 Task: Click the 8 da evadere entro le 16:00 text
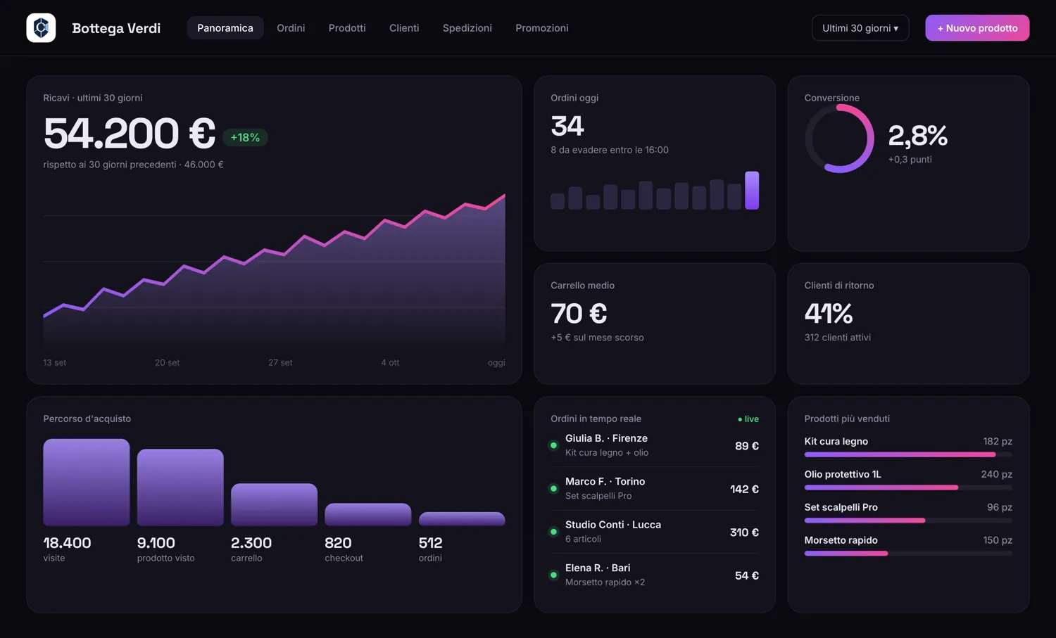click(x=610, y=150)
